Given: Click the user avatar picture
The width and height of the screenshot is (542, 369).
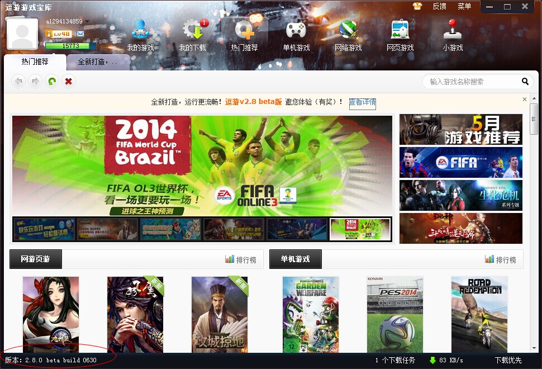Looking at the screenshot, I should [22, 34].
